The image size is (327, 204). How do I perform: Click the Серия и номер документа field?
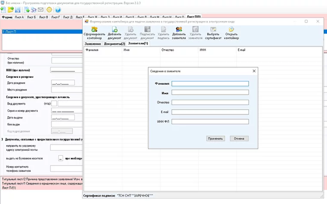tap(67, 110)
